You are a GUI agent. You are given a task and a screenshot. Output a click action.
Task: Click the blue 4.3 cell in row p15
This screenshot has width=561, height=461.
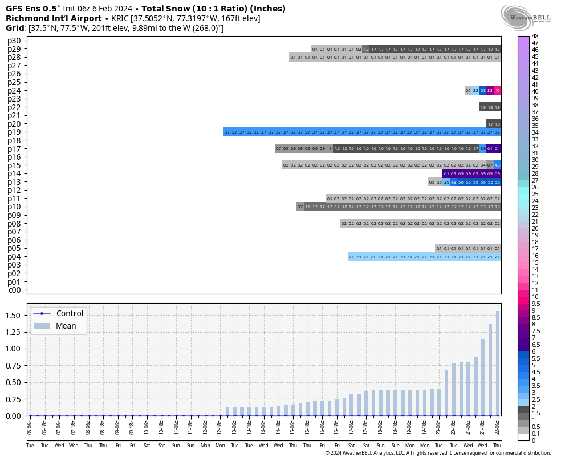tap(497, 165)
